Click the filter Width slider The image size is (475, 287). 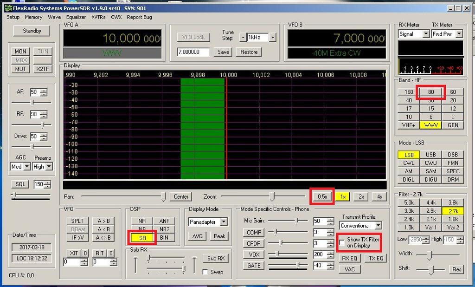(438, 255)
